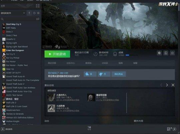Select Far Cry Primal in list
Image resolution: width=180 pixels, height=134 pixels.
[13, 58]
